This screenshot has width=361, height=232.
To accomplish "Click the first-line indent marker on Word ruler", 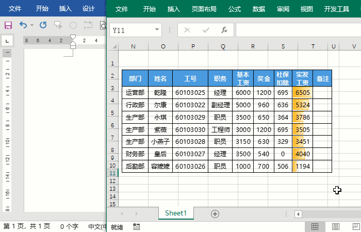I will [x=73, y=37].
